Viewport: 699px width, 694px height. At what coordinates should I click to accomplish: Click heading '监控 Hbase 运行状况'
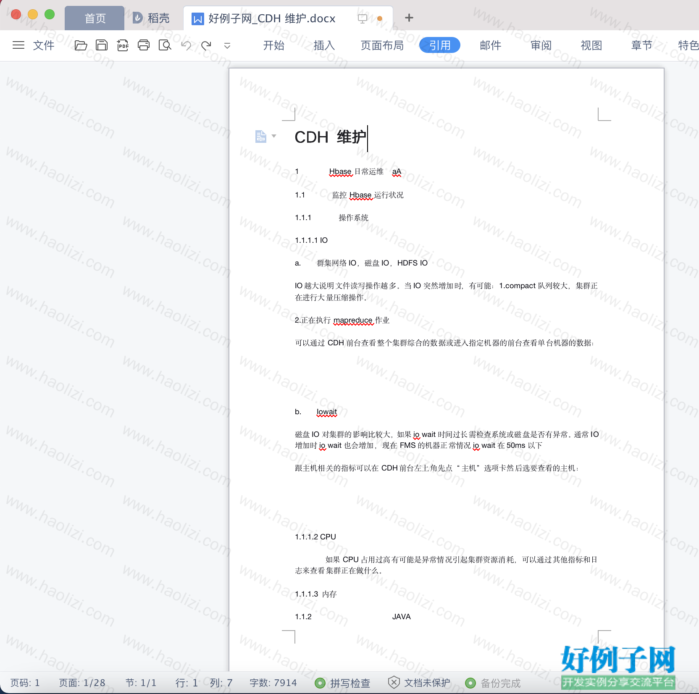[368, 195]
